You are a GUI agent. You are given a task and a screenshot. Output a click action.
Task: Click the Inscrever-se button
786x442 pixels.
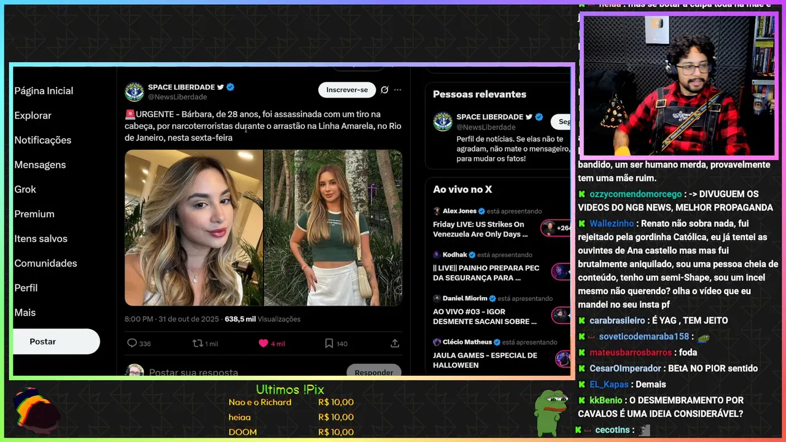[347, 90]
